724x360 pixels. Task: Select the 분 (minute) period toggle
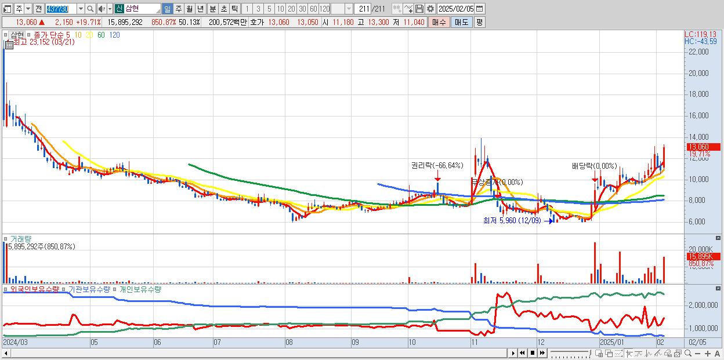pyautogui.click(x=213, y=9)
